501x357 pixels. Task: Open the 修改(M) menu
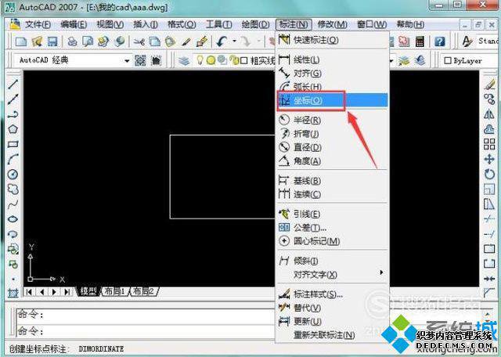coord(332,24)
